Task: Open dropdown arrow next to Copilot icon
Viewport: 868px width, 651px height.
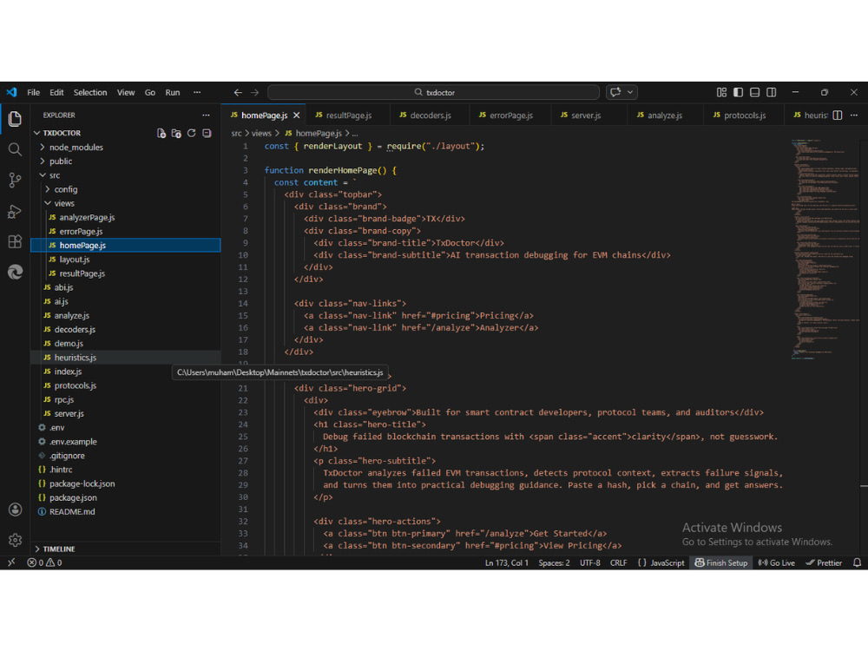Action: 630,93
